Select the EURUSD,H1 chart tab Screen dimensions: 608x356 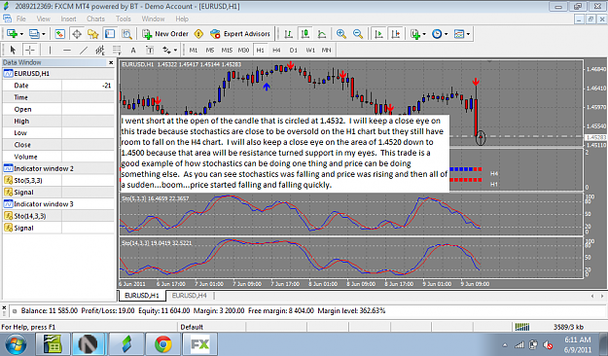point(142,296)
